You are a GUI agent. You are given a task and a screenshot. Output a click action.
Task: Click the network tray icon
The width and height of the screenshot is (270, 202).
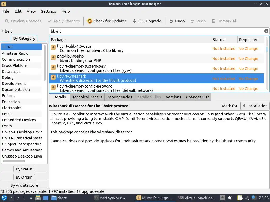pyautogui.click(x=247, y=198)
